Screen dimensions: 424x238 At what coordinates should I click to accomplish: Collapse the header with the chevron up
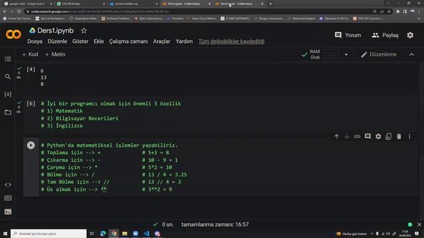[x=411, y=54]
